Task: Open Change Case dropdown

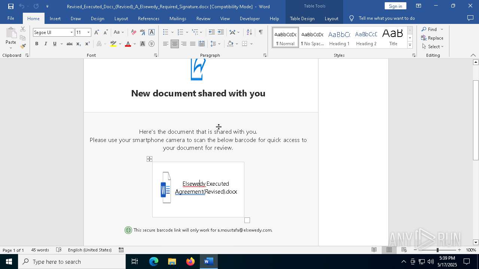Action: [x=119, y=32]
